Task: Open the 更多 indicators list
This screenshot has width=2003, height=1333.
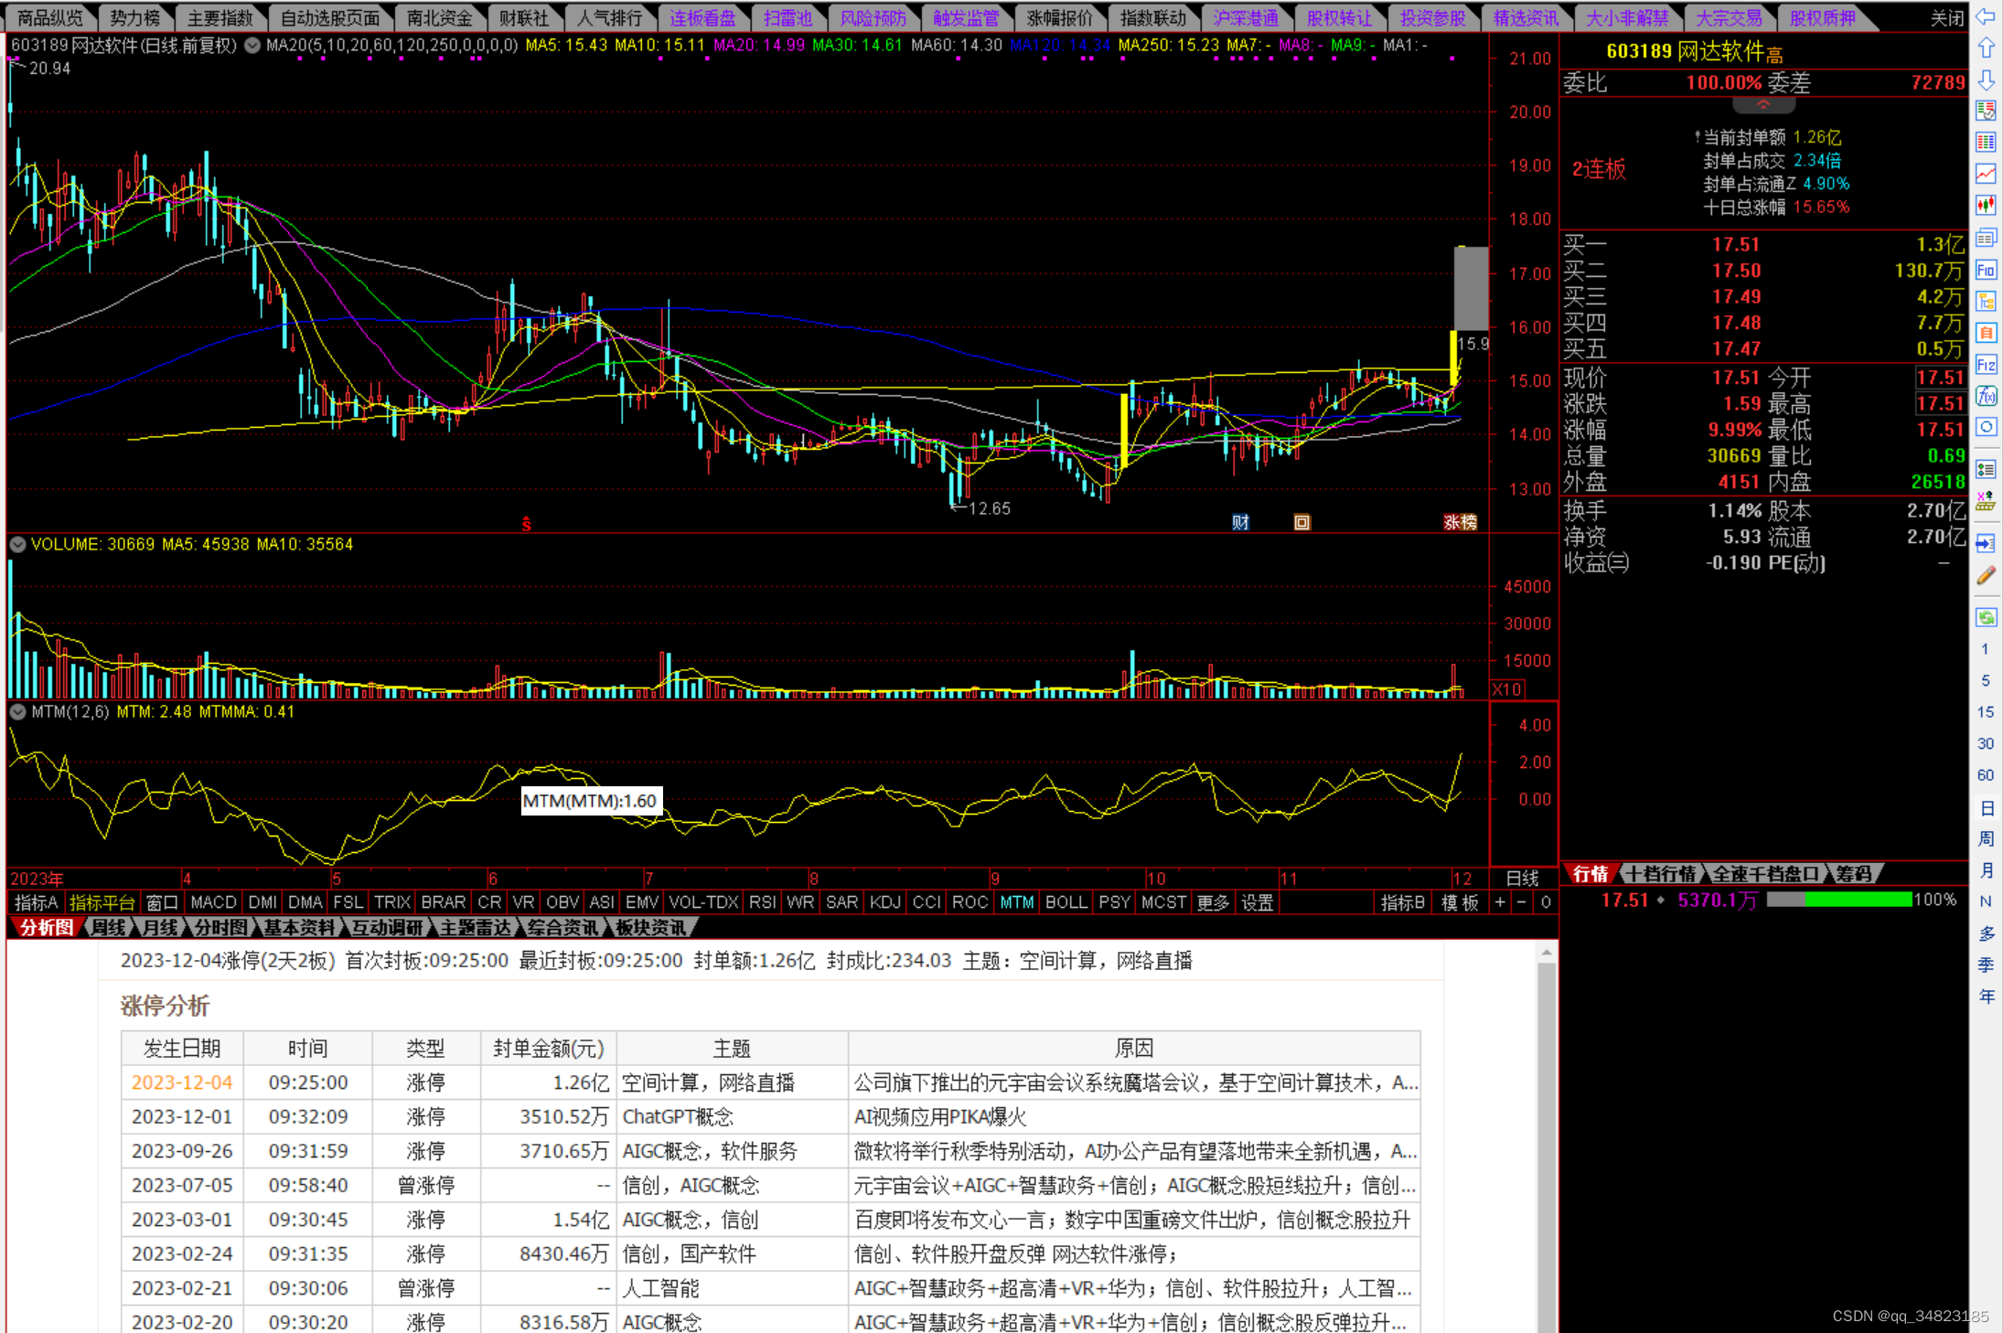Action: [1213, 902]
